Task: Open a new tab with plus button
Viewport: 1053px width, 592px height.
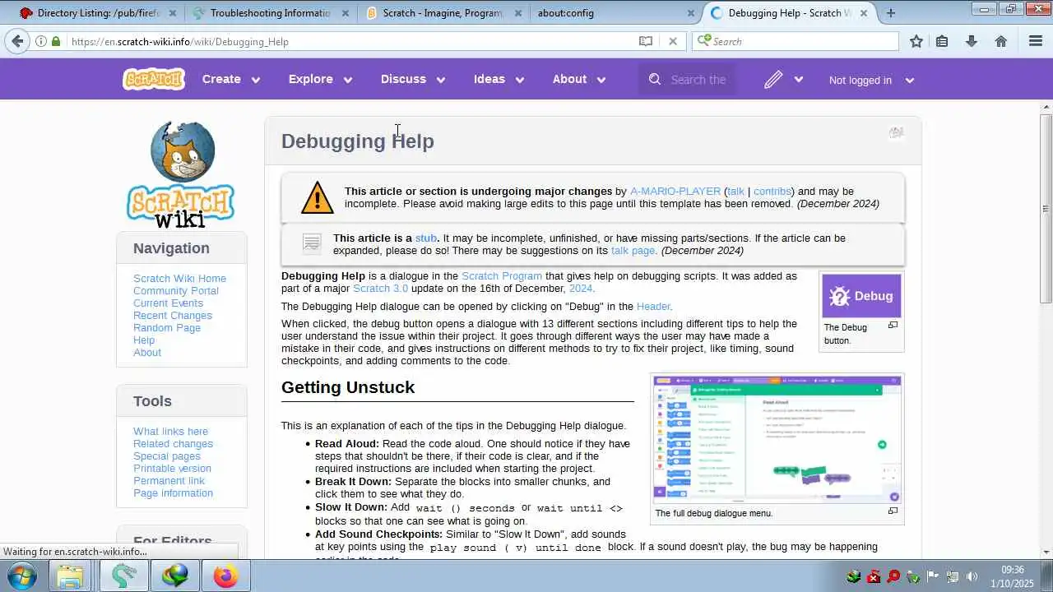Action: click(x=890, y=12)
